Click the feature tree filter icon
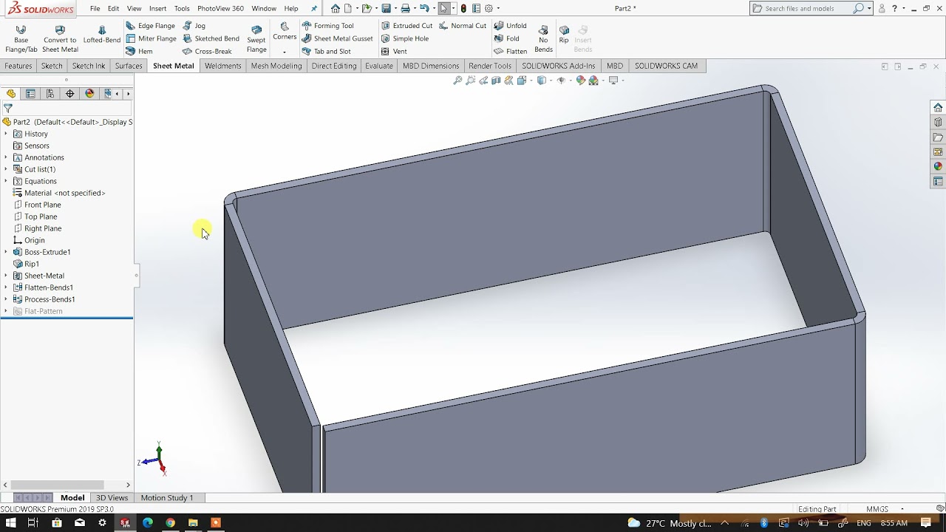Screen dimensions: 946x532 (x=8, y=108)
